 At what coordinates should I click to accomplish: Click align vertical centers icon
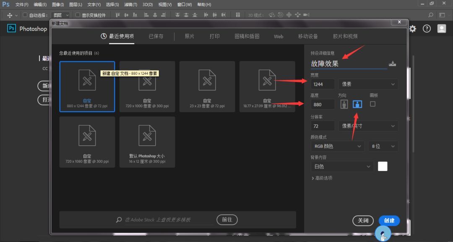pos(126,15)
